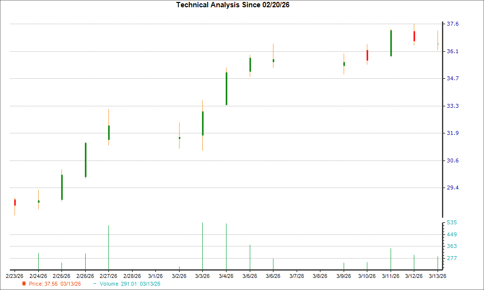Screen dimensions: 484x290
Task: Click the 37.6 price axis label
Action: [452, 22]
